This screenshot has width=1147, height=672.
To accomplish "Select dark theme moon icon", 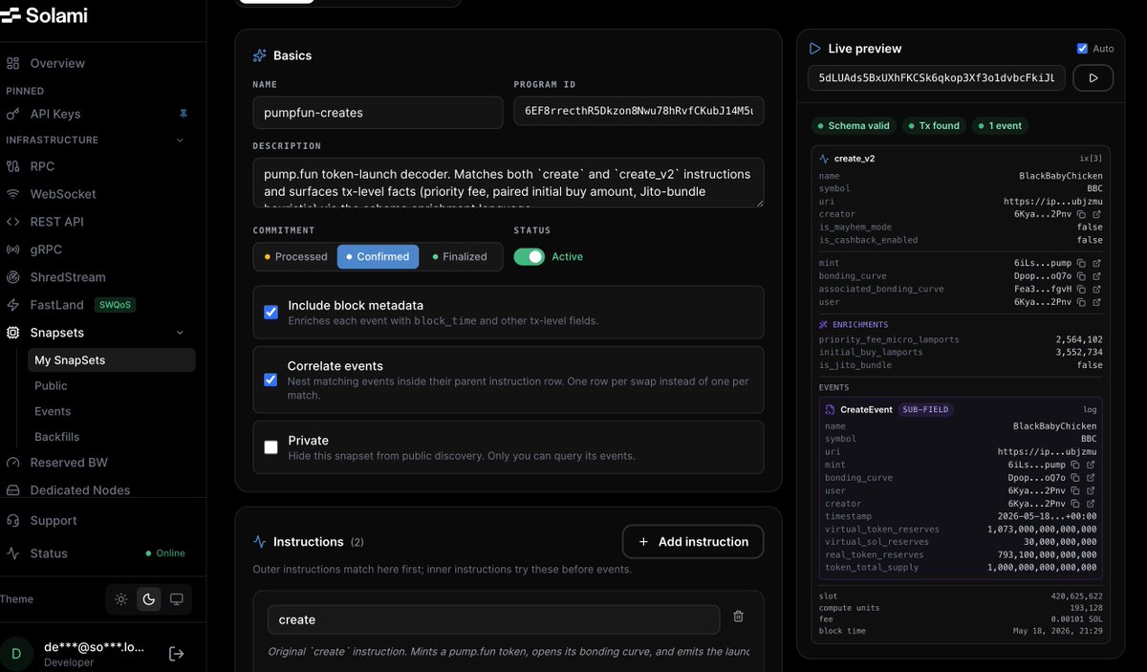I will click(x=149, y=599).
